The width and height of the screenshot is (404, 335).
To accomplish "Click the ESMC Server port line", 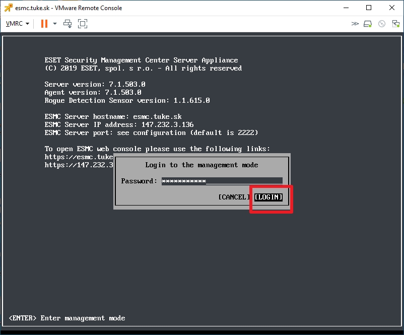I will tap(151, 132).
